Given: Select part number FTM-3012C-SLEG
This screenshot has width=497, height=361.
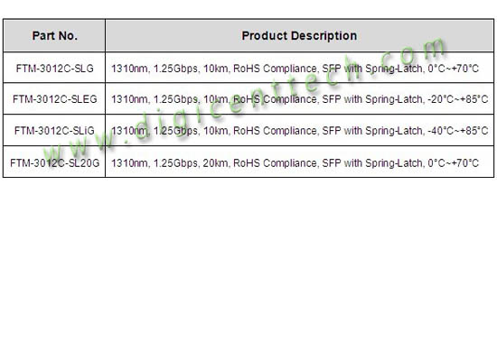Looking at the screenshot, I should [55, 99].
